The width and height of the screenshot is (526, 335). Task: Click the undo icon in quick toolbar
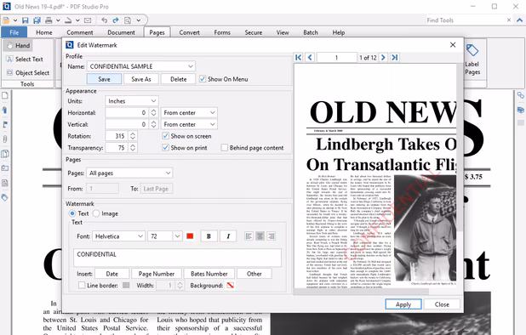105,20
